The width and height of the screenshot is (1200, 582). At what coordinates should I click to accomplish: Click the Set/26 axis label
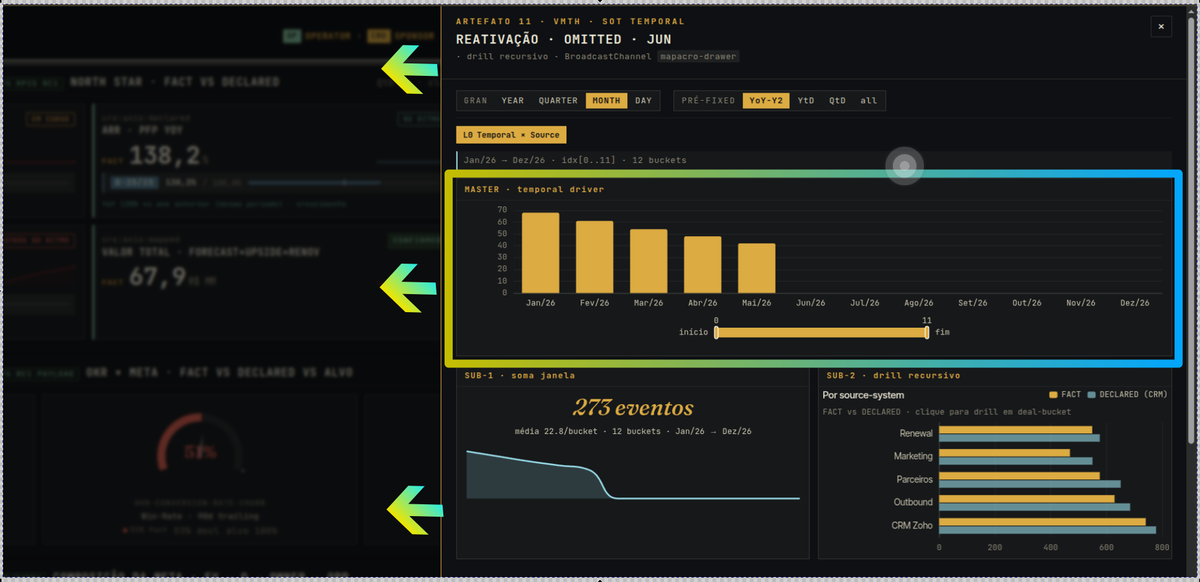(973, 303)
